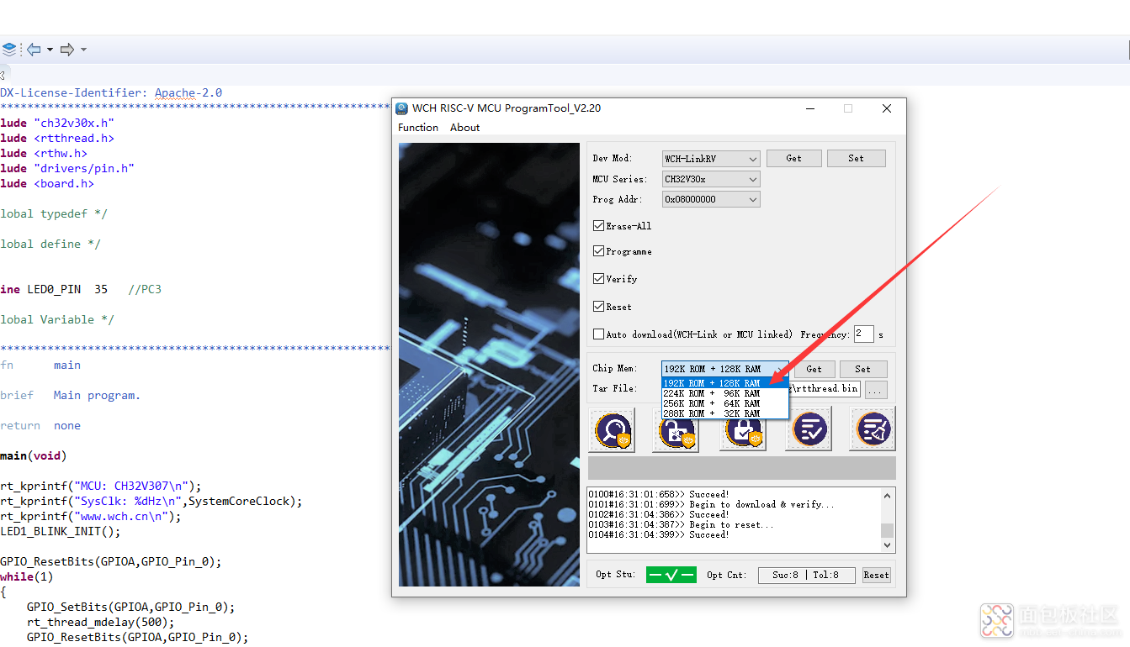Select 288K ROM + 32K RAM option
This screenshot has height=647, width=1130.
[725, 413]
